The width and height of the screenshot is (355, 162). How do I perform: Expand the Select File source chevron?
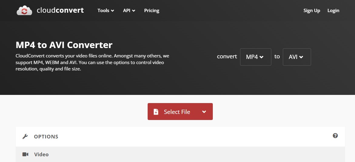[x=204, y=112]
